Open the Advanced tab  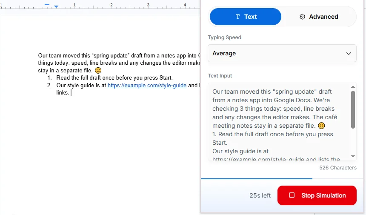pyautogui.click(x=319, y=17)
